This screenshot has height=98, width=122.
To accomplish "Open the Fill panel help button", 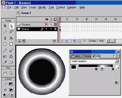I will coord(114,56).
